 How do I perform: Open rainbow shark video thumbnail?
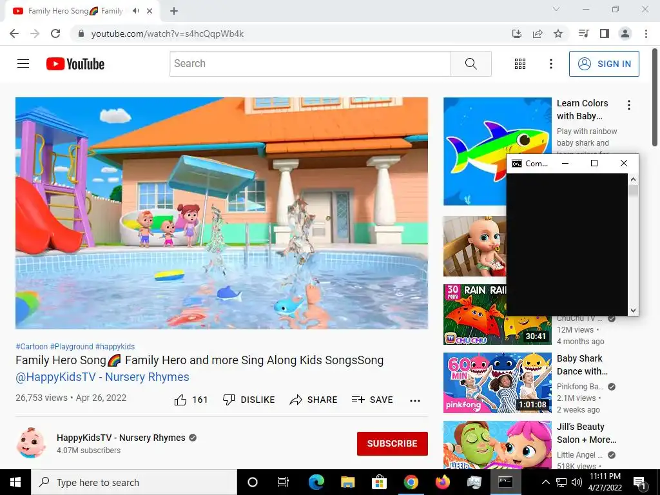coord(474,151)
